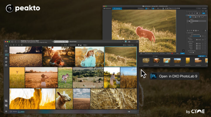This screenshot has height=117, width=211.
Task: Click the Reset button below PhotoLab's viewer
Action: 178,54
